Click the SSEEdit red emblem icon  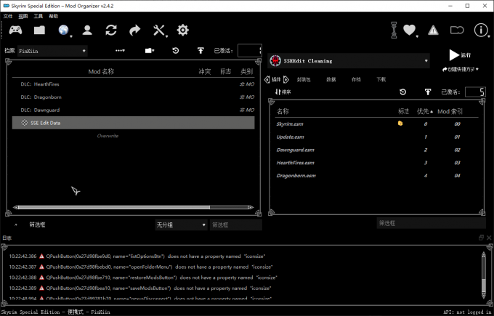click(275, 61)
